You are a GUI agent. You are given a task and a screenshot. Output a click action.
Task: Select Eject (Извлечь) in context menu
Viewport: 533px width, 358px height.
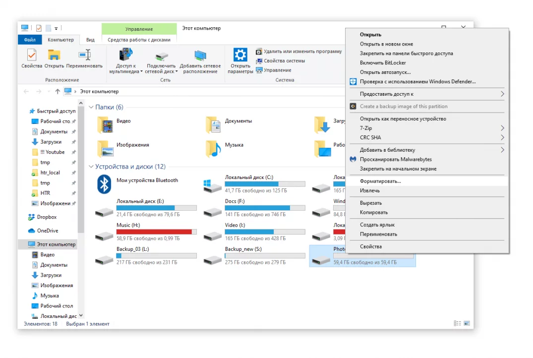(370, 190)
